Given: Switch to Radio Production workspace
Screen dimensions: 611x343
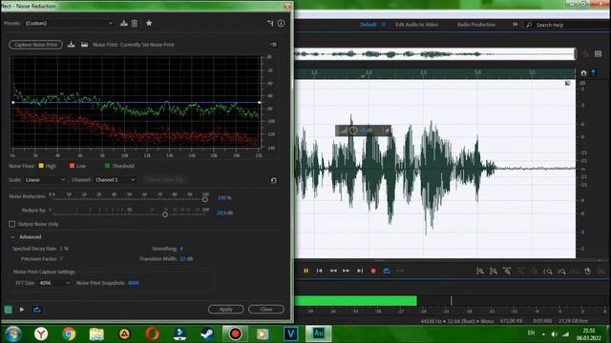Looking at the screenshot, I should [476, 25].
